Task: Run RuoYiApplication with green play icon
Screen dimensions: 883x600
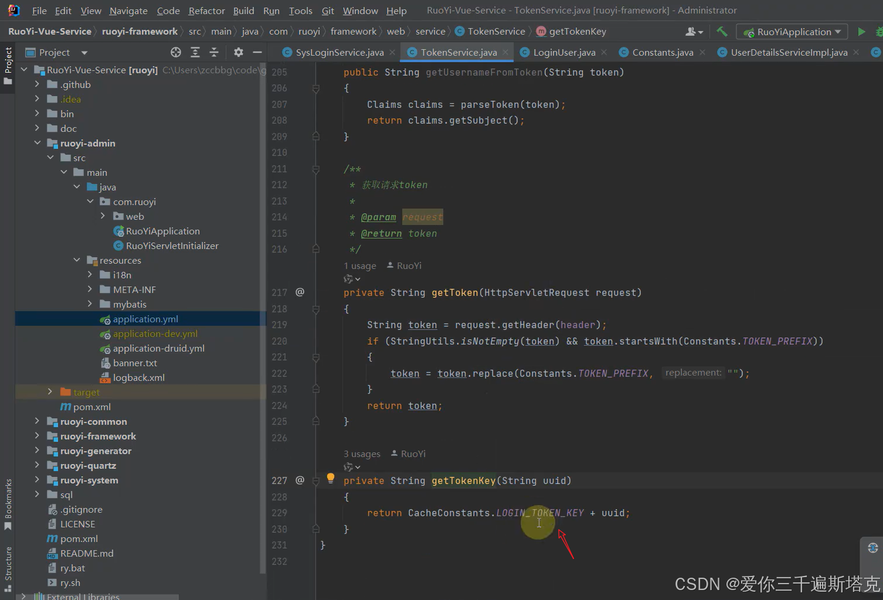Action: coord(861,32)
